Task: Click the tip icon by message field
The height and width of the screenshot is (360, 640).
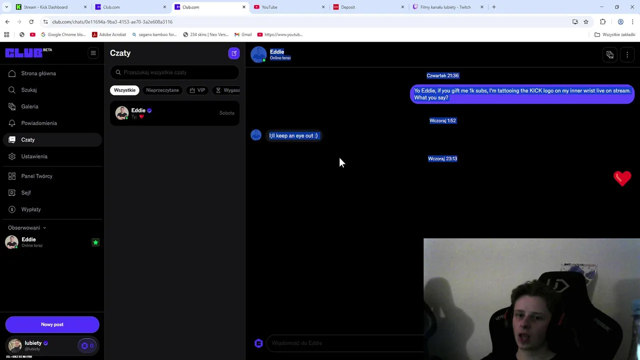Action: [x=258, y=343]
